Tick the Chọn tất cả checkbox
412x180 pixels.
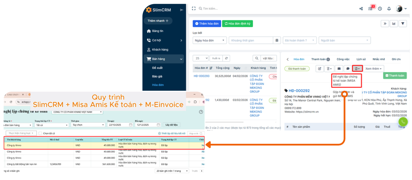[x=40, y=133]
